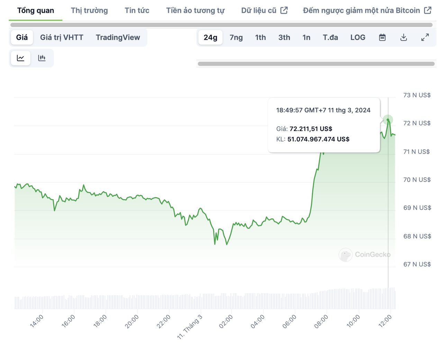Click the 14:00 time axis label
The image size is (443, 344).
[36, 321]
